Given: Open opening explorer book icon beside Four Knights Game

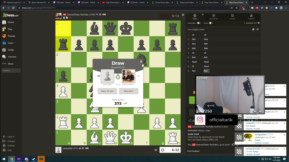Looking at the screenshot, I should tap(253, 29).
